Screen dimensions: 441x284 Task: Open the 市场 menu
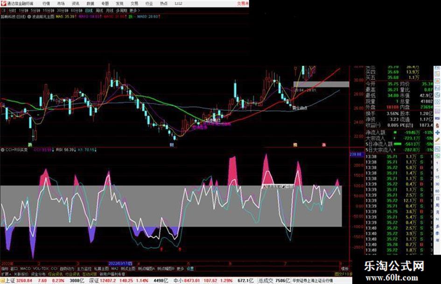pyautogui.click(x=61, y=3)
